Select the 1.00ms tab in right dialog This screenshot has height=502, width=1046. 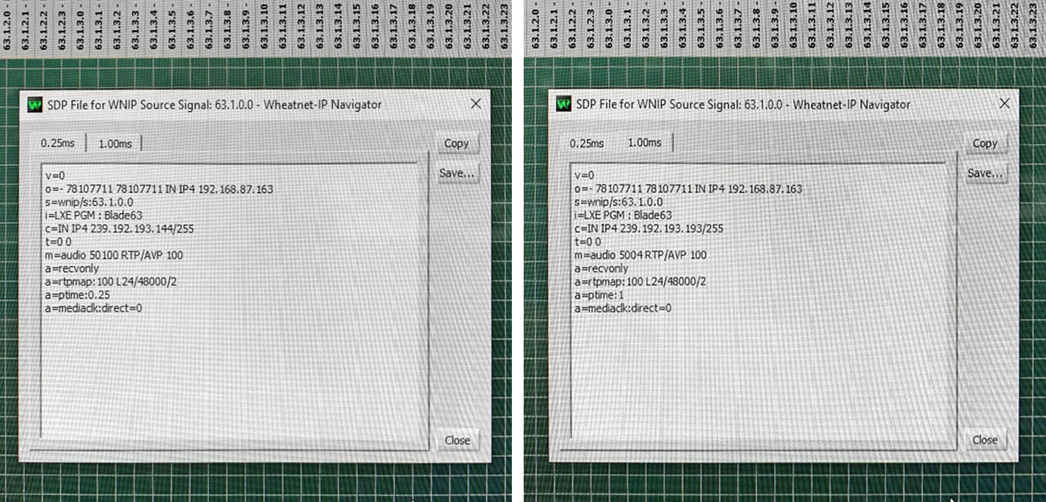(x=644, y=143)
